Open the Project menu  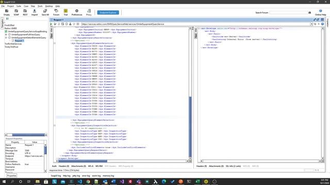point(10,6)
